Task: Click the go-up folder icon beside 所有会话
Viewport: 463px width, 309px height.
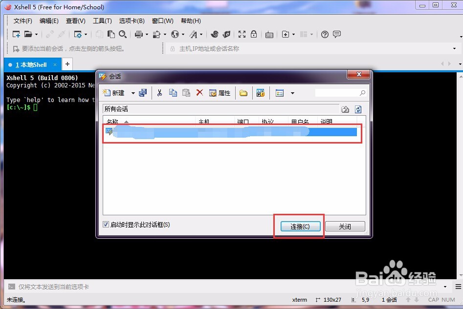Action: pyautogui.click(x=345, y=109)
